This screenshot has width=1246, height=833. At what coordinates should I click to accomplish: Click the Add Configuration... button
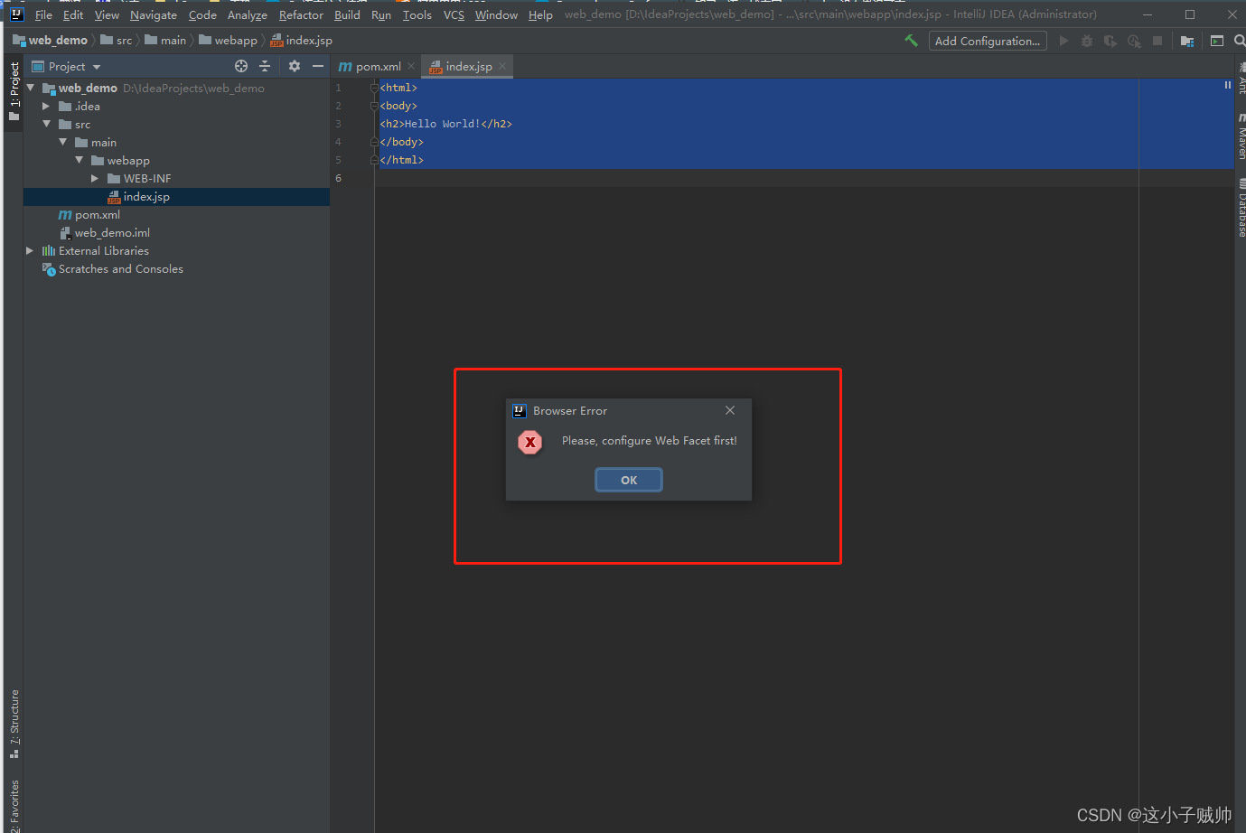(988, 41)
